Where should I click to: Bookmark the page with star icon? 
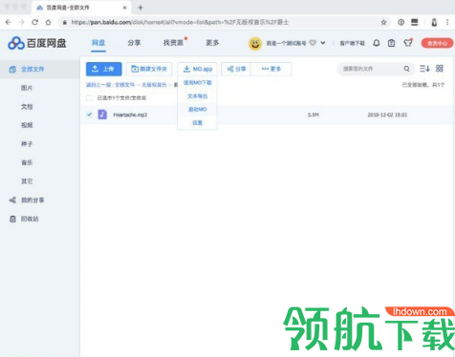point(383,22)
